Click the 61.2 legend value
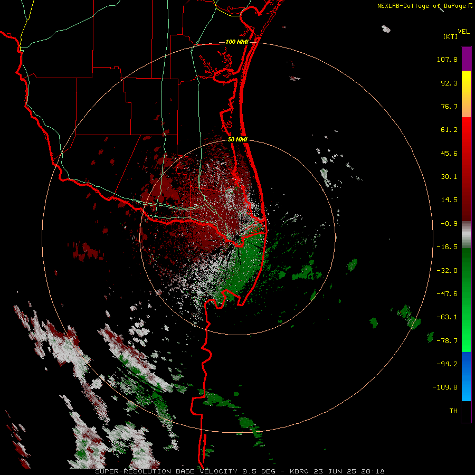475x475 pixels. click(449, 130)
